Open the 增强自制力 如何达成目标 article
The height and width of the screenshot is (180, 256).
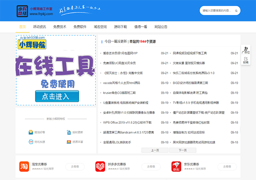[189, 132]
